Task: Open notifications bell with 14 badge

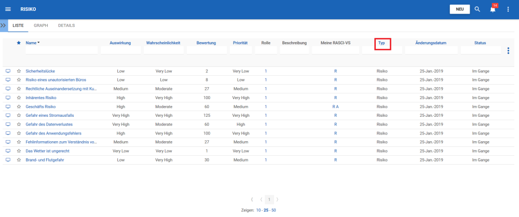Action: 493,9
